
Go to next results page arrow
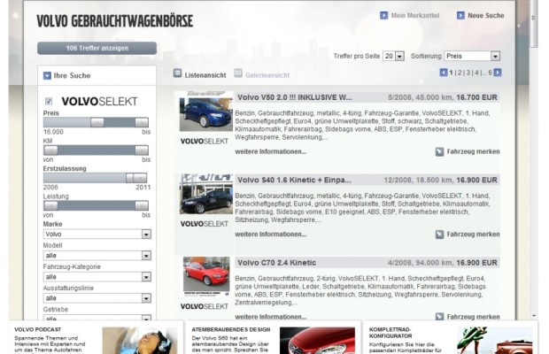[498, 73]
